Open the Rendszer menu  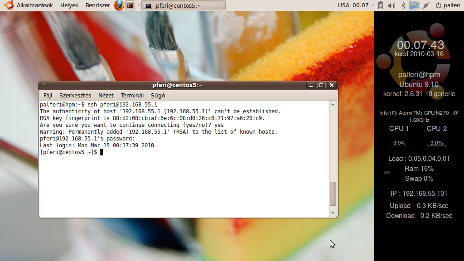(x=97, y=5)
